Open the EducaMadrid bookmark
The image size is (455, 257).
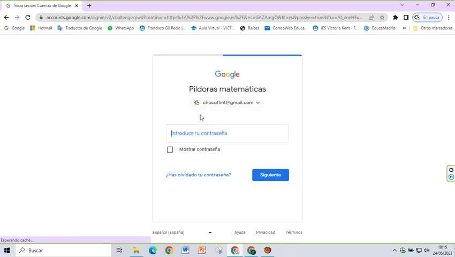pyautogui.click(x=380, y=28)
